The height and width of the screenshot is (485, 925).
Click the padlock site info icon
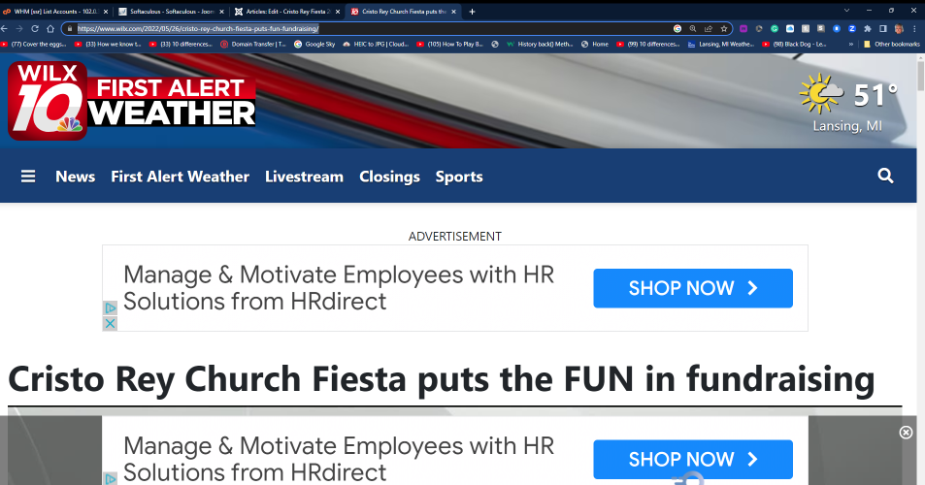tap(70, 28)
